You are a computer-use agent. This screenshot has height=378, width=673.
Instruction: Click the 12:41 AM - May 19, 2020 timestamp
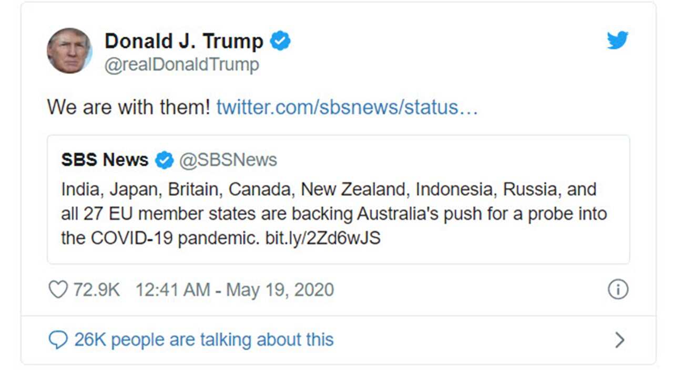click(234, 290)
